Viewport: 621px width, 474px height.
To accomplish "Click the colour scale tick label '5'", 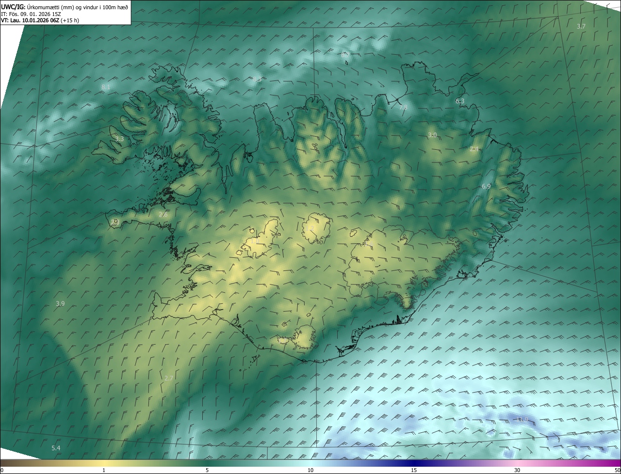I will tap(207, 470).
